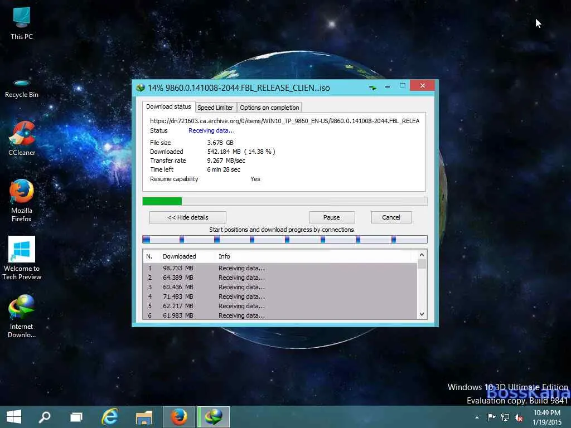Click the connections progress segment bar
Image resolution: width=571 pixels, height=428 pixels.
pyautogui.click(x=285, y=239)
